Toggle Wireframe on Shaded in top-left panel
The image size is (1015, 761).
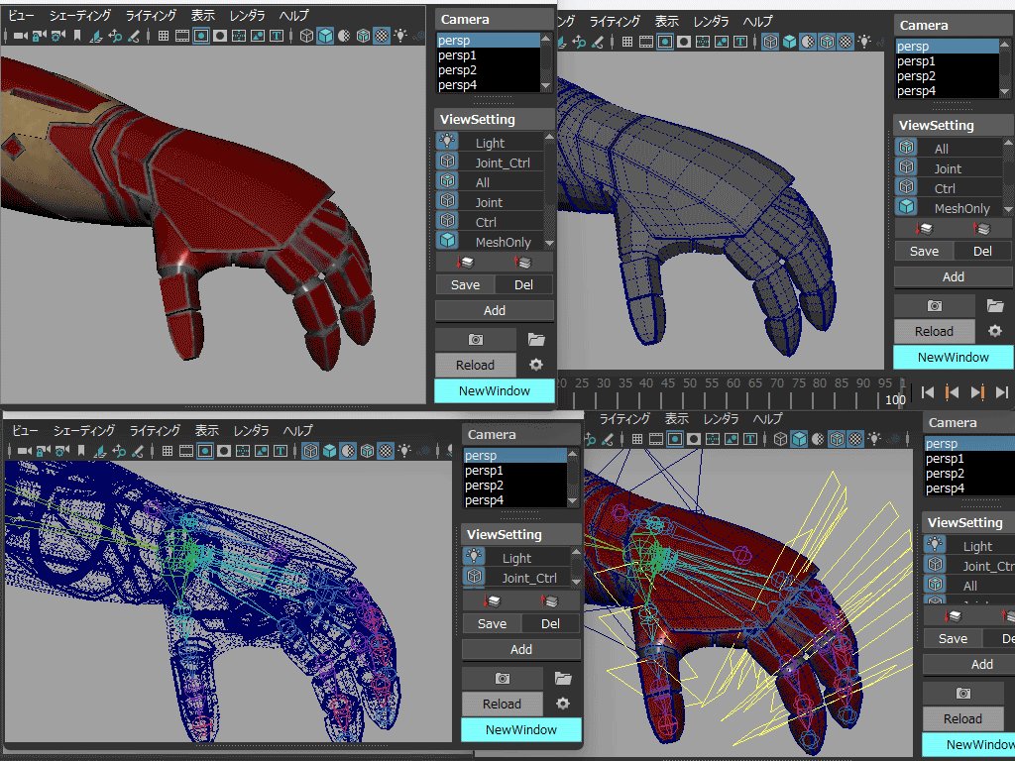click(363, 36)
